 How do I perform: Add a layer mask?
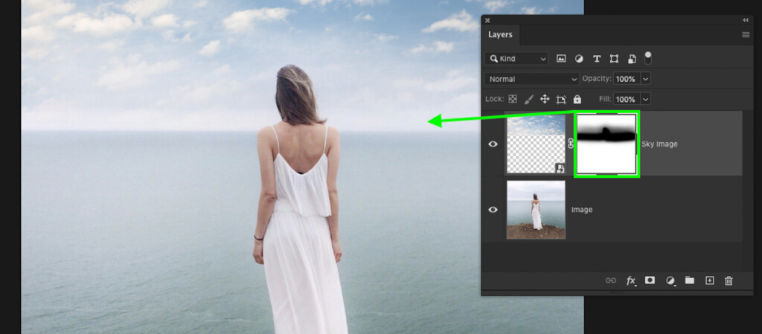pyautogui.click(x=650, y=280)
